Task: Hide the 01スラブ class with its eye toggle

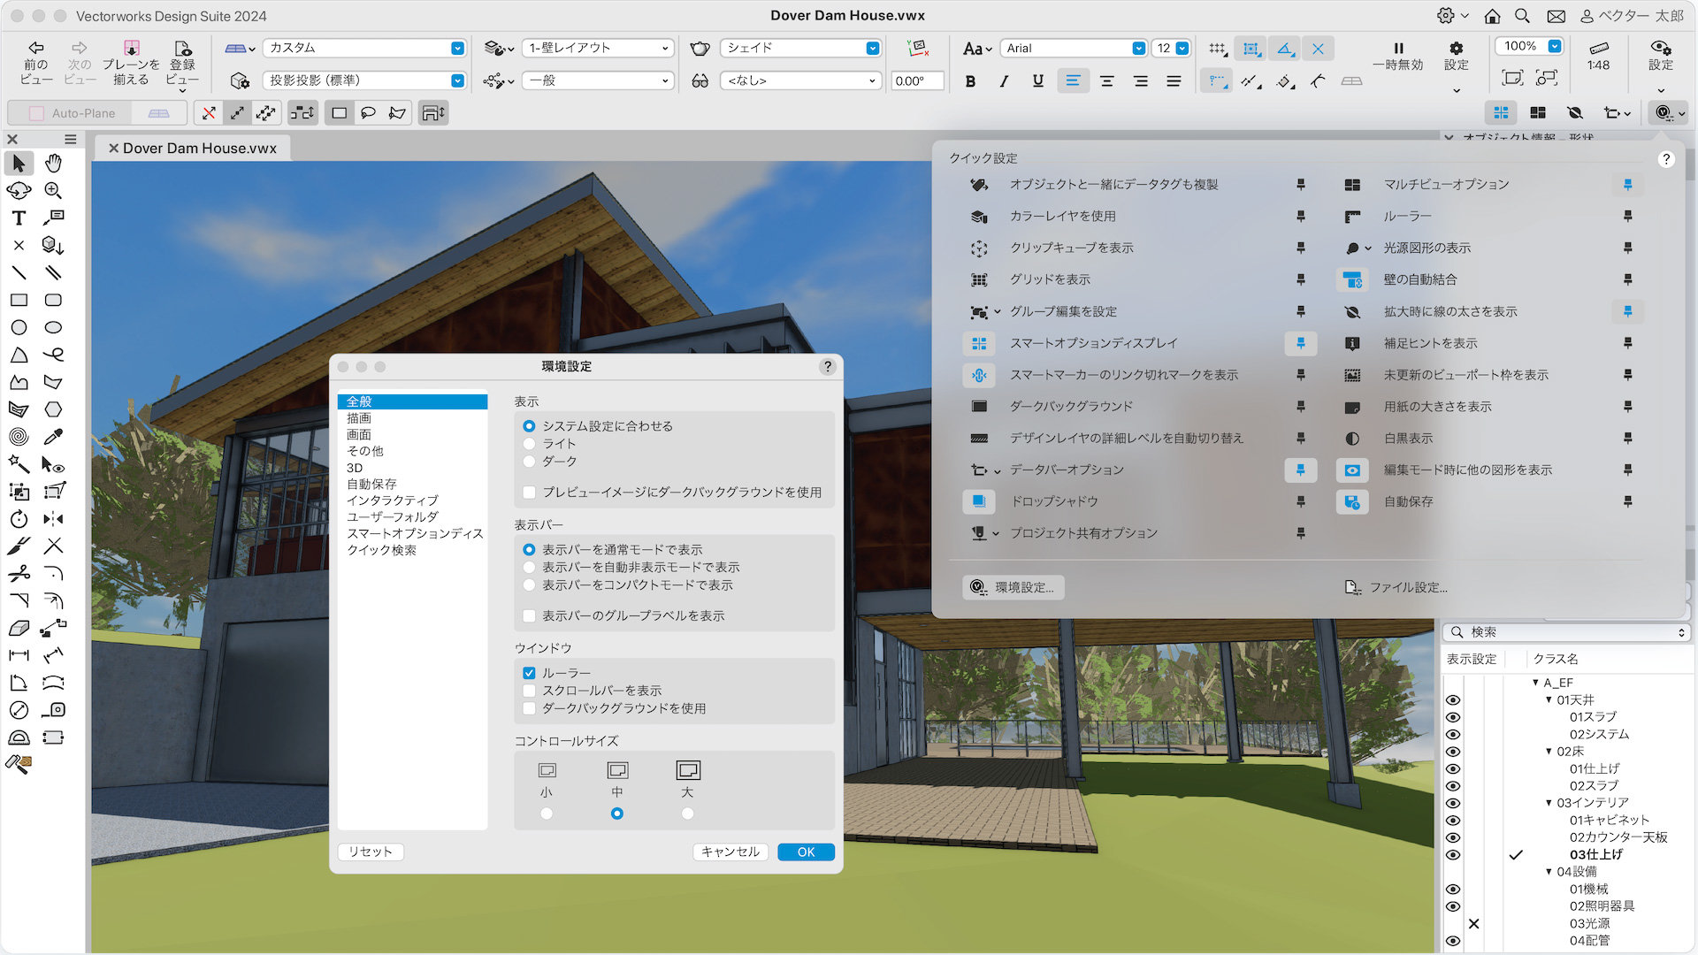Action: 1453,717
